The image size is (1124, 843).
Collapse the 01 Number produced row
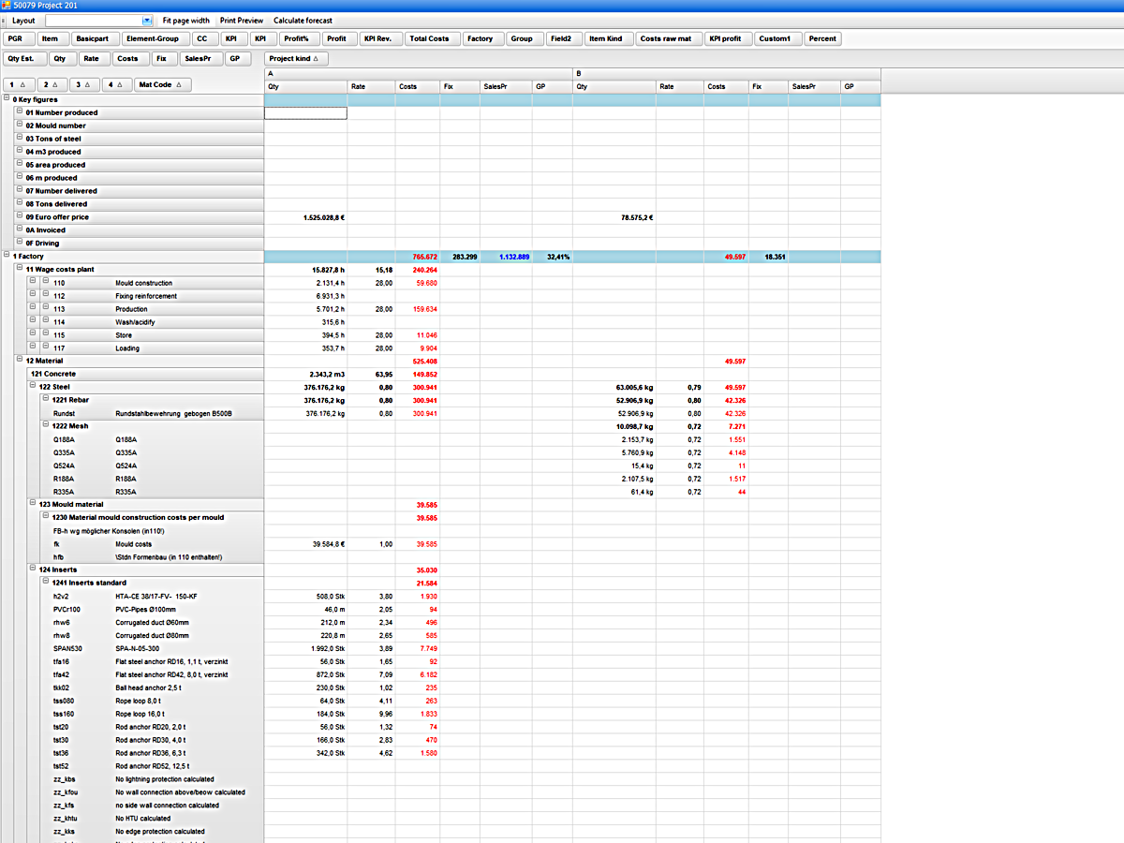[x=20, y=111]
